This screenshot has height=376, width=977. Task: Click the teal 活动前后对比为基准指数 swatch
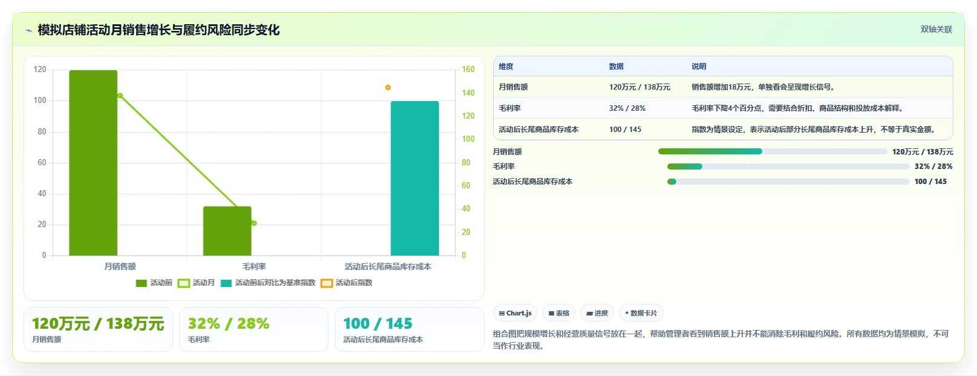point(226,283)
